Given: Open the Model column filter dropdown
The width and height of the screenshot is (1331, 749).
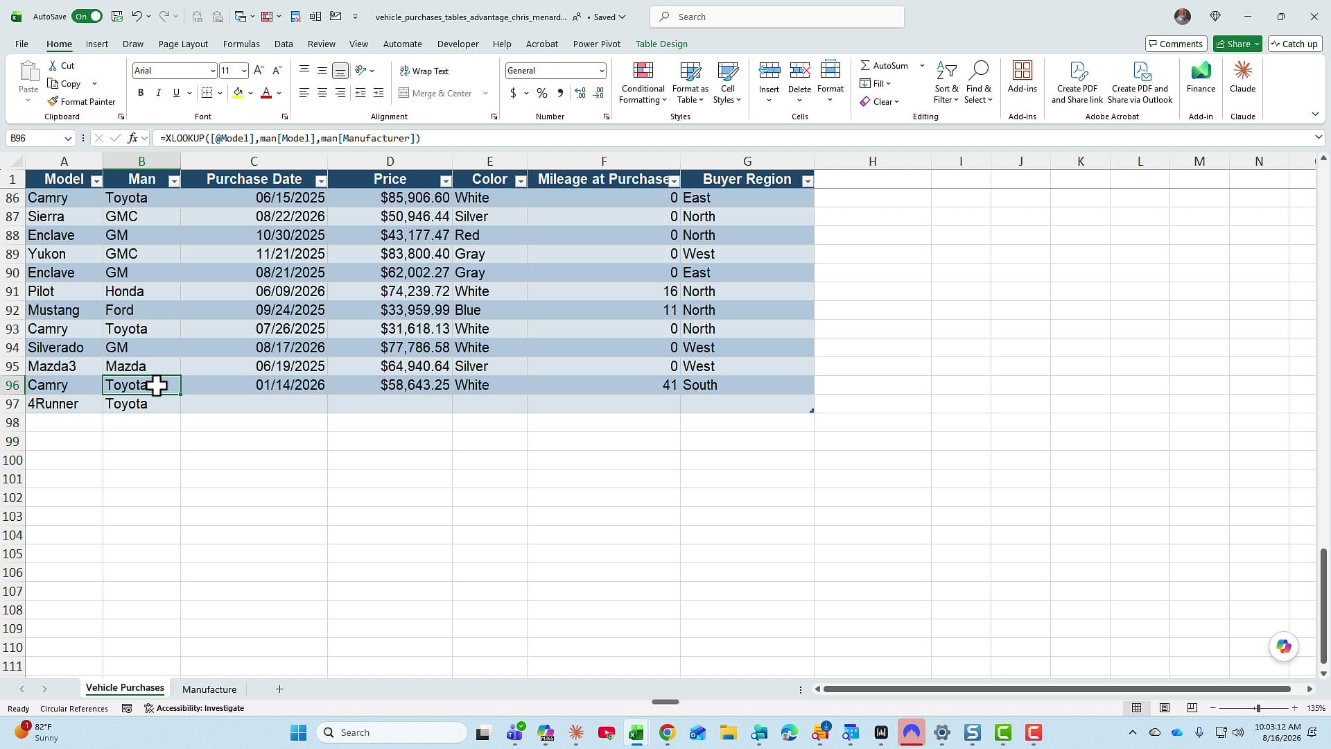Looking at the screenshot, I should (96, 181).
